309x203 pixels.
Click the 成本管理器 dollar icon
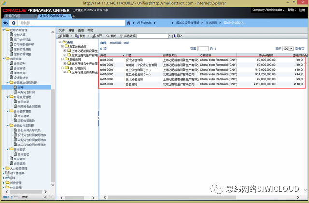tap(7, 173)
